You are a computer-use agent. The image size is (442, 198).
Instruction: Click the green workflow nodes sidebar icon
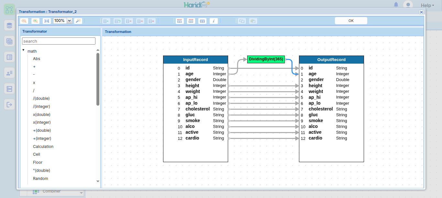(9, 9)
